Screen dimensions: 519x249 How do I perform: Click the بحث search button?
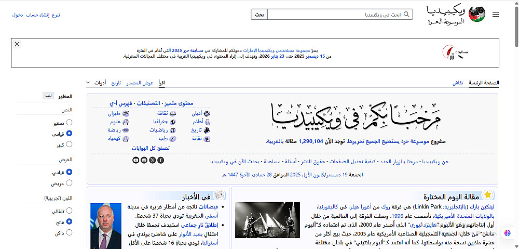[259, 14]
